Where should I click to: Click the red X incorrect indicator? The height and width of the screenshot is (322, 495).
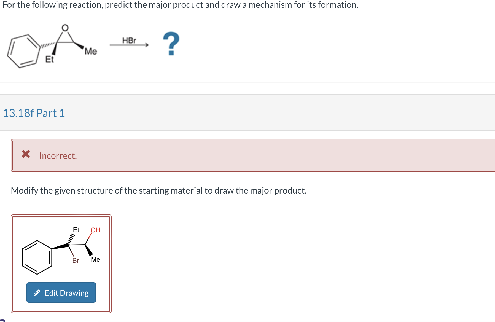pos(26,154)
